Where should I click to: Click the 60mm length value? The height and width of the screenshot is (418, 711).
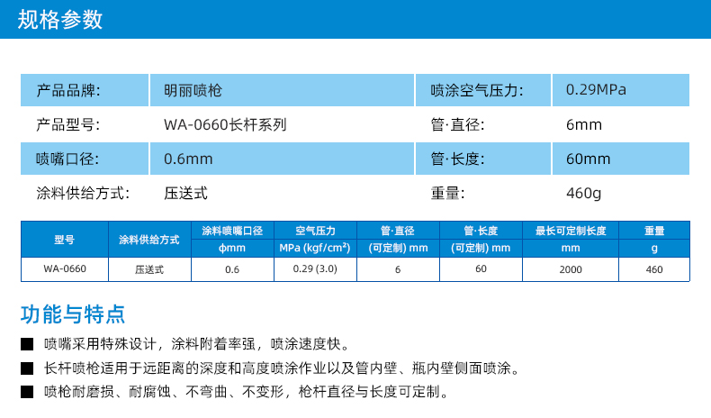(588, 159)
